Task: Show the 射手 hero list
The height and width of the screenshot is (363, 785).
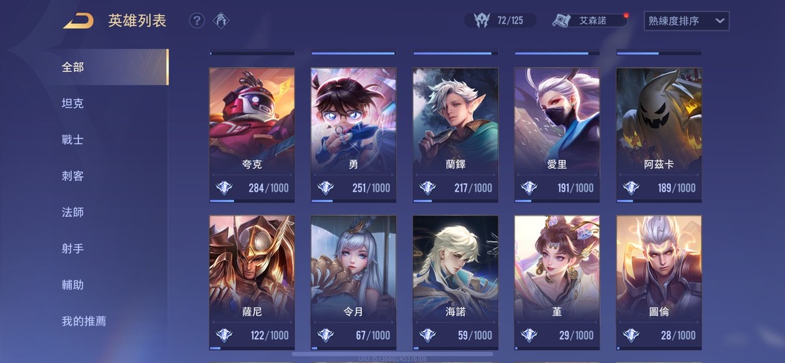Action: [72, 248]
